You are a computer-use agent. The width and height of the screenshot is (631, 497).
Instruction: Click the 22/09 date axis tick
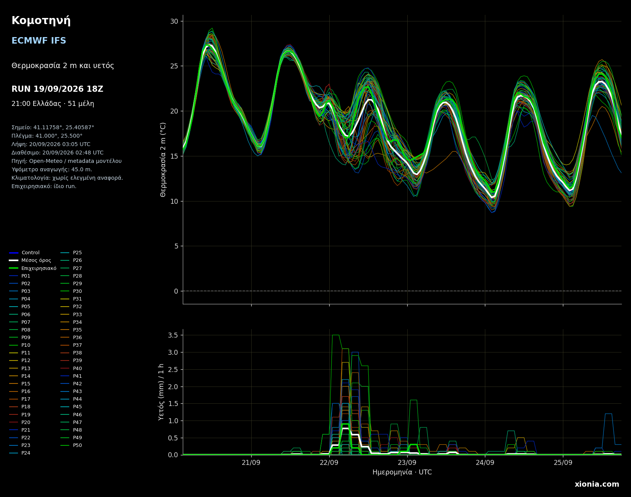(x=329, y=462)
